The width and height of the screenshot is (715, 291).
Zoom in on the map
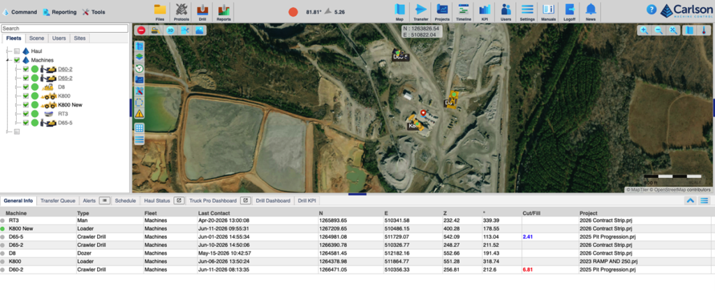(644, 31)
